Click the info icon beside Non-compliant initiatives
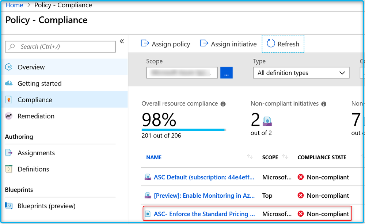This screenshot has width=365, height=224. (x=324, y=104)
